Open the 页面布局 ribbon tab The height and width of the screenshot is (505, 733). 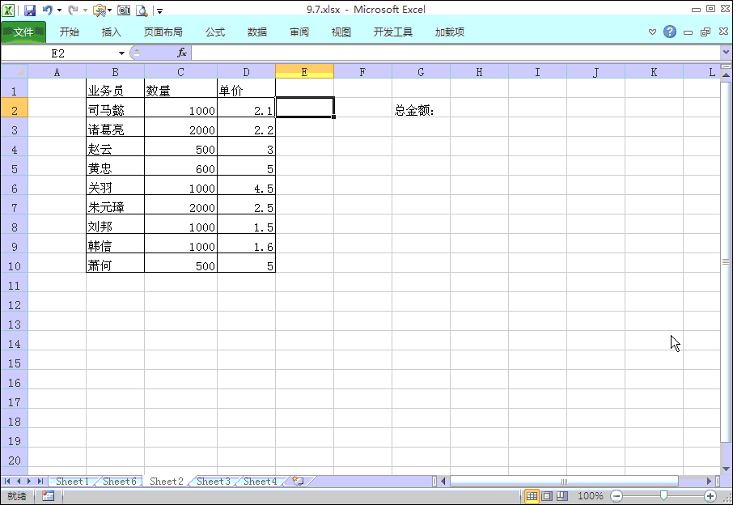click(163, 32)
